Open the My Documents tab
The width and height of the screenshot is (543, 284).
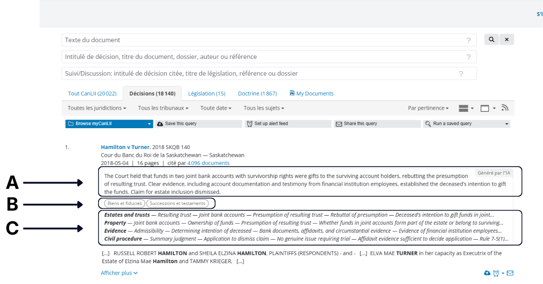click(311, 94)
